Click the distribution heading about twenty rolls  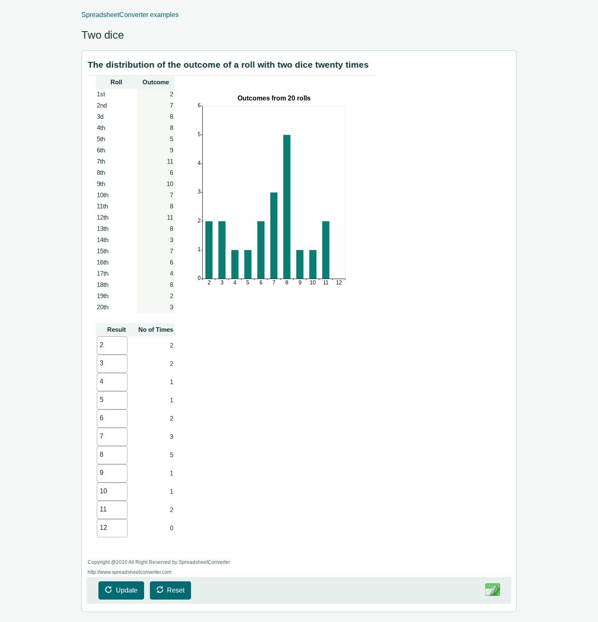coord(228,65)
